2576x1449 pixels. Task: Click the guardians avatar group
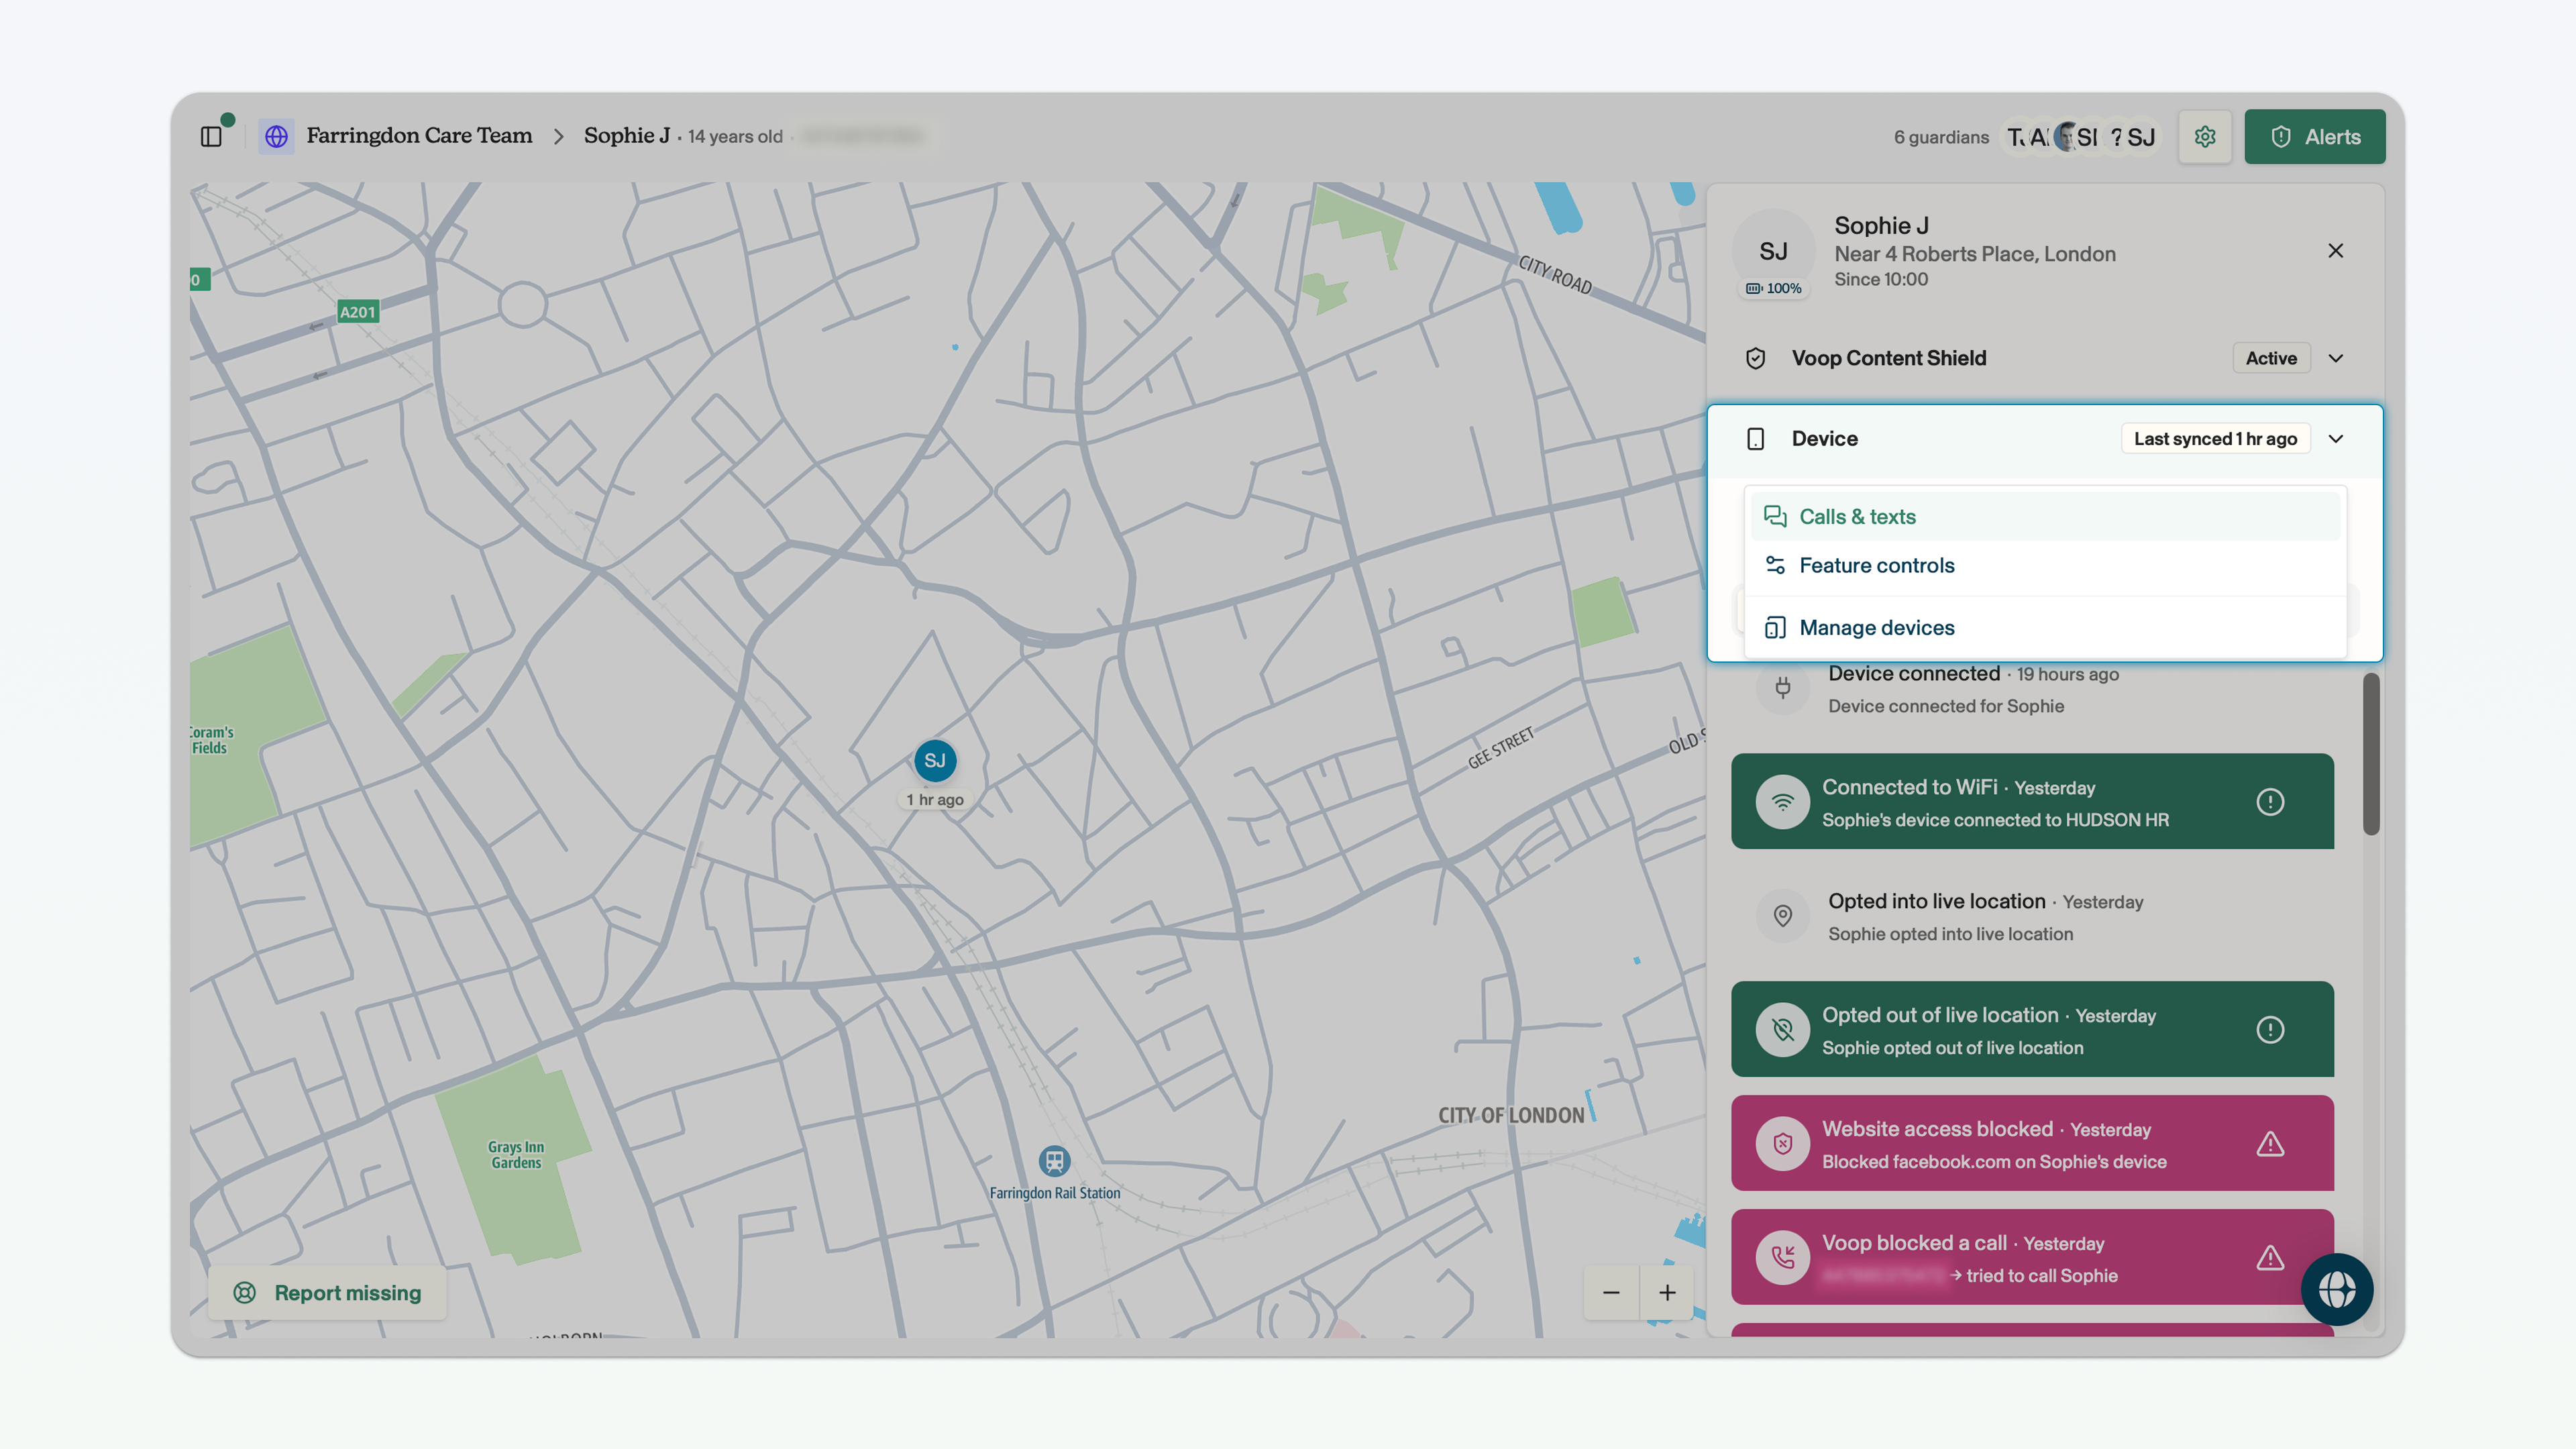click(x=2081, y=137)
